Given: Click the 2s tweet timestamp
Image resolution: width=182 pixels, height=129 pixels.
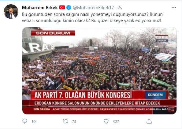Looking at the screenshot, I should tap(120, 8).
